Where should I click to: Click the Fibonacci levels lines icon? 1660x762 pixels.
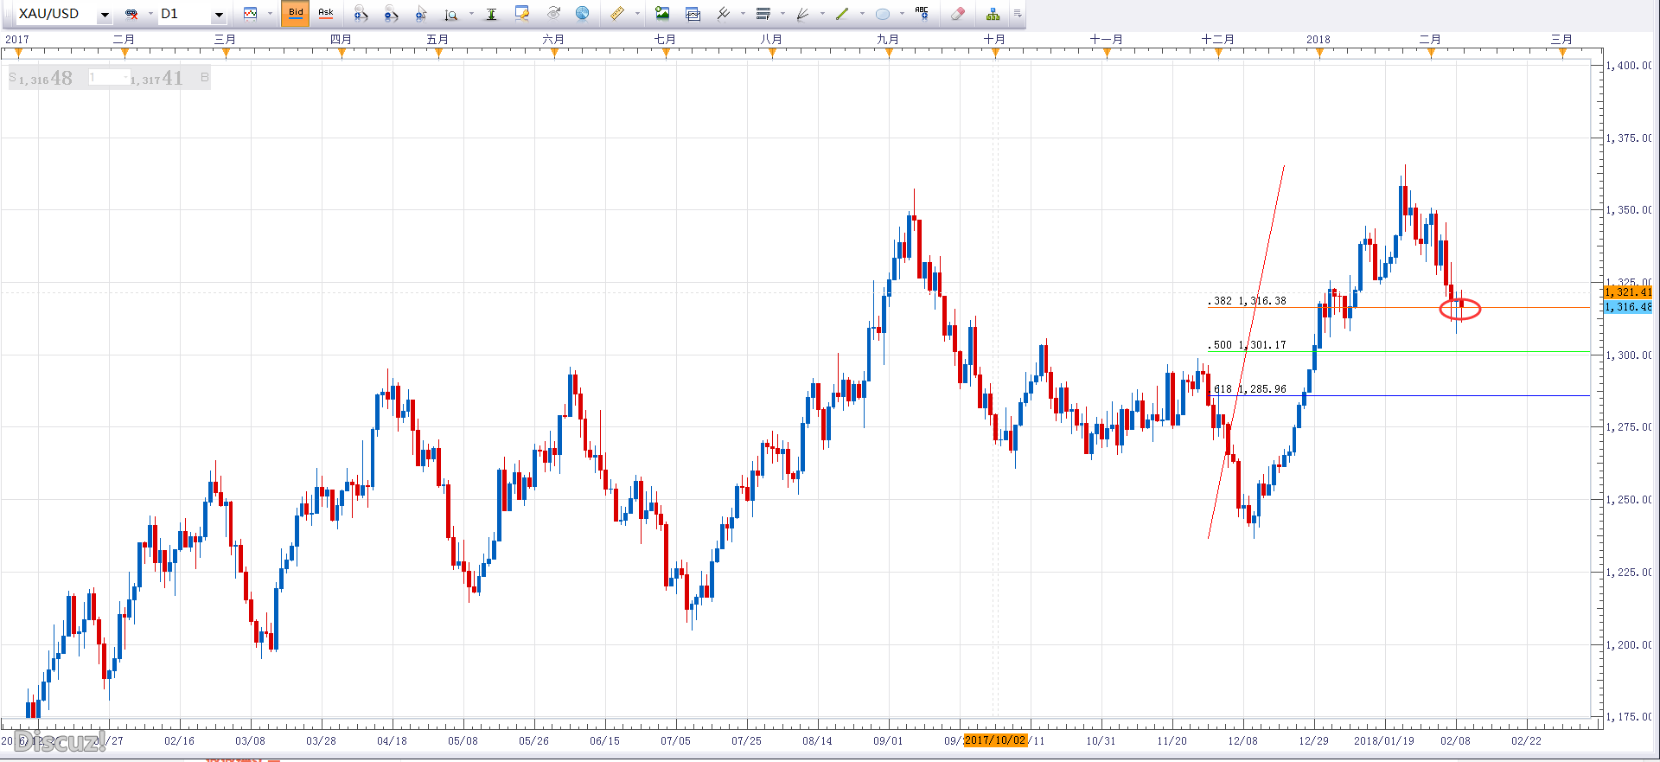[x=763, y=14]
